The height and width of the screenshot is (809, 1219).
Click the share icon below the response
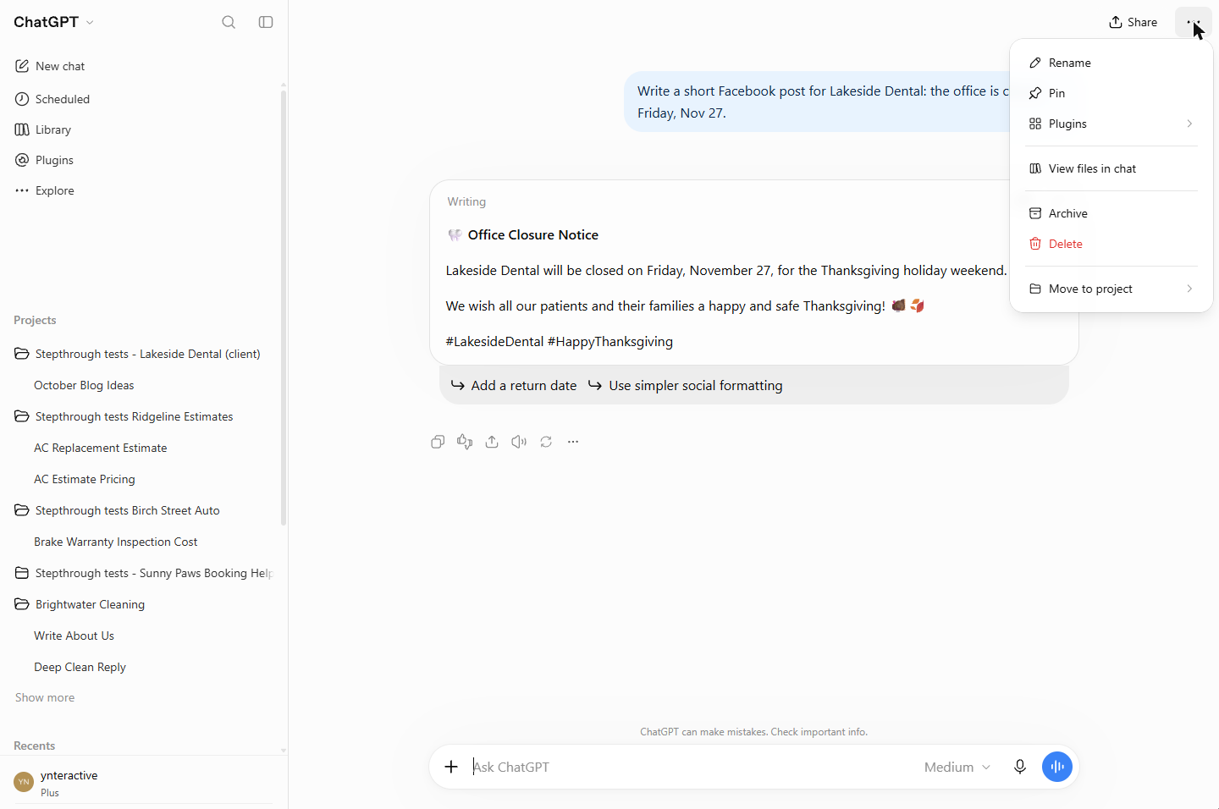pyautogui.click(x=492, y=442)
